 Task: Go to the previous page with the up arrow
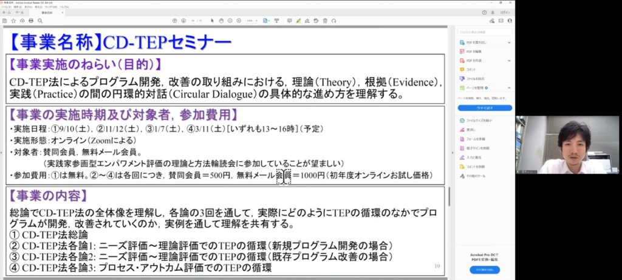pos(175,20)
